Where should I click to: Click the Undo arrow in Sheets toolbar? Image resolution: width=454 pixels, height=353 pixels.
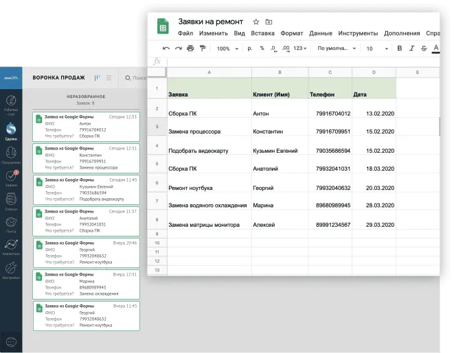coord(166,49)
